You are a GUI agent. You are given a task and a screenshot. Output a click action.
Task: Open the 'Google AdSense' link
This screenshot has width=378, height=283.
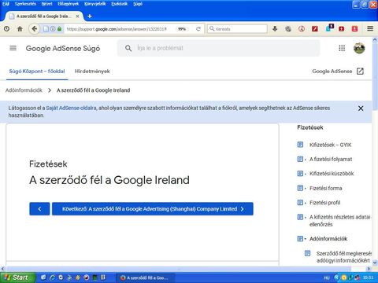(x=332, y=72)
